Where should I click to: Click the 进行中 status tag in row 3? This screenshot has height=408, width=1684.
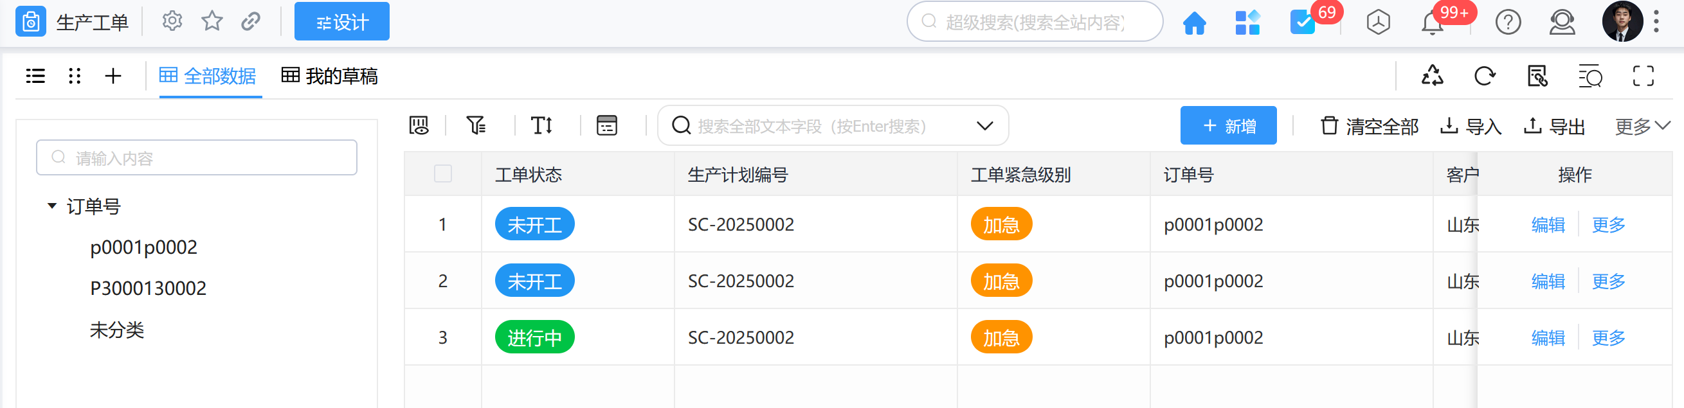(x=534, y=337)
